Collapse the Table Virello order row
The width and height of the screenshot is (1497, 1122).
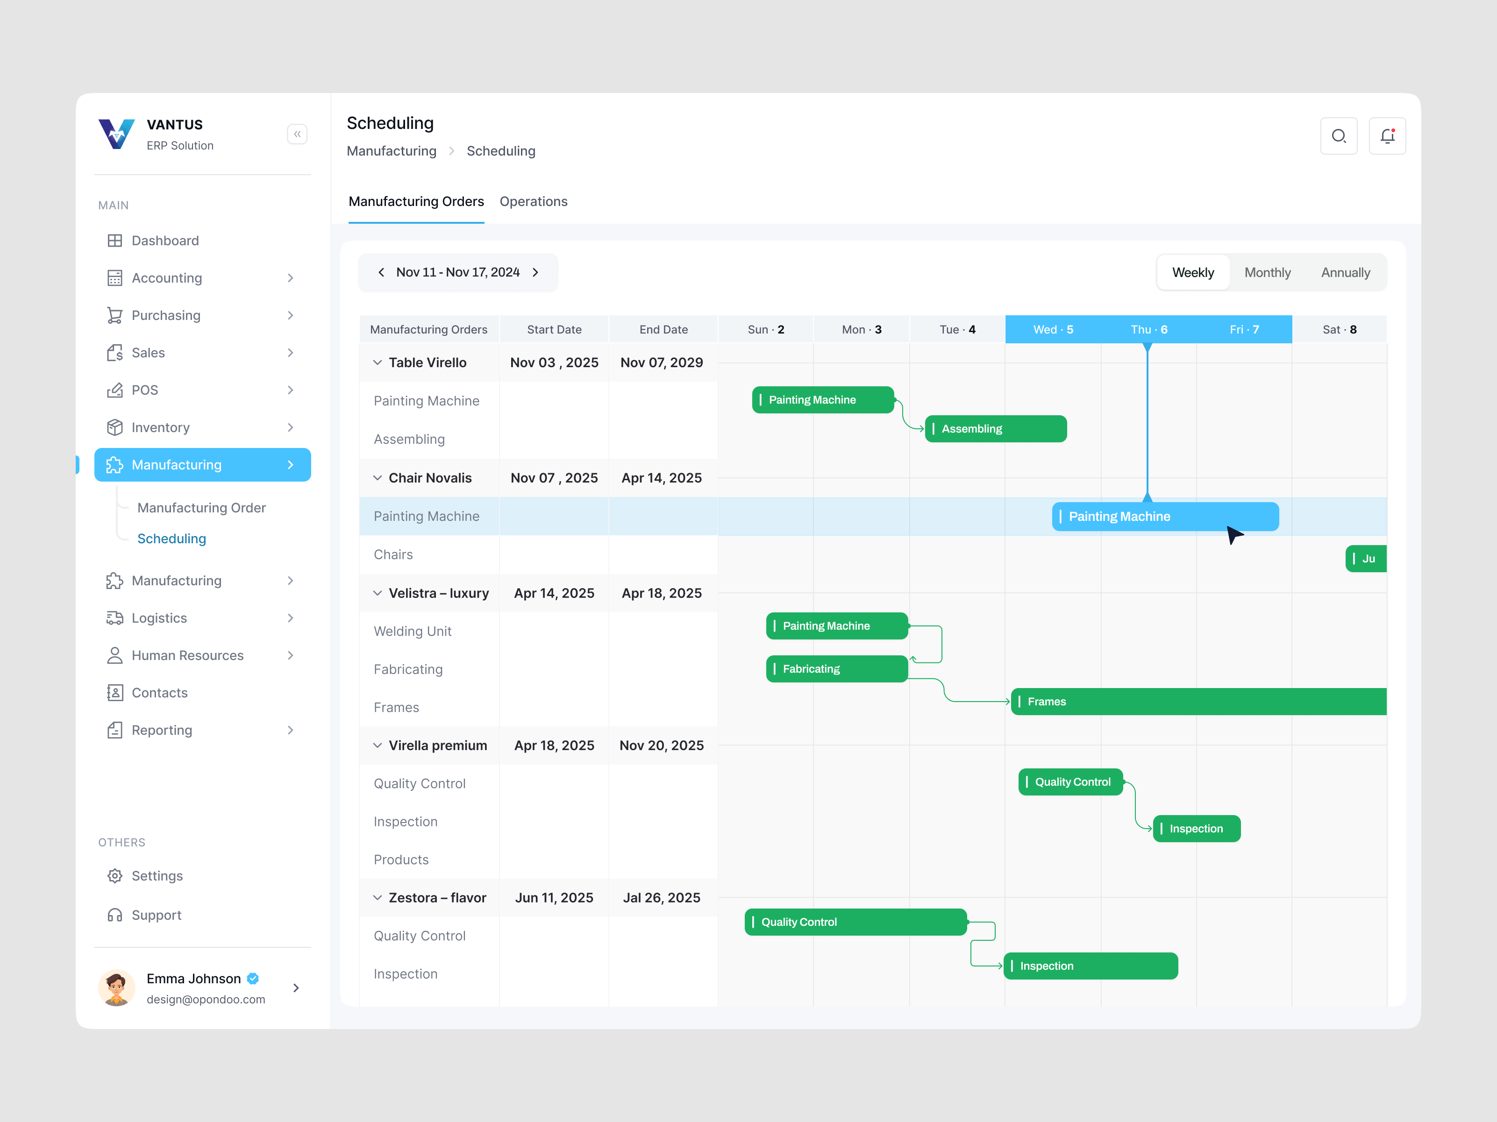click(x=377, y=363)
